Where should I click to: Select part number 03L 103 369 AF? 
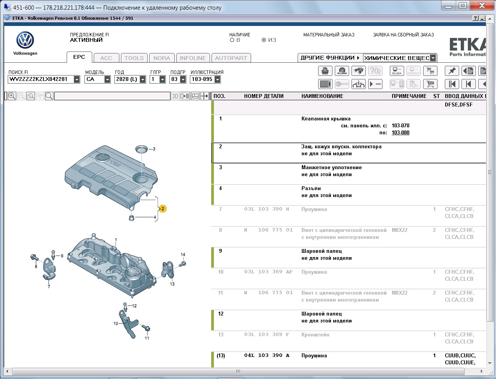tap(268, 272)
